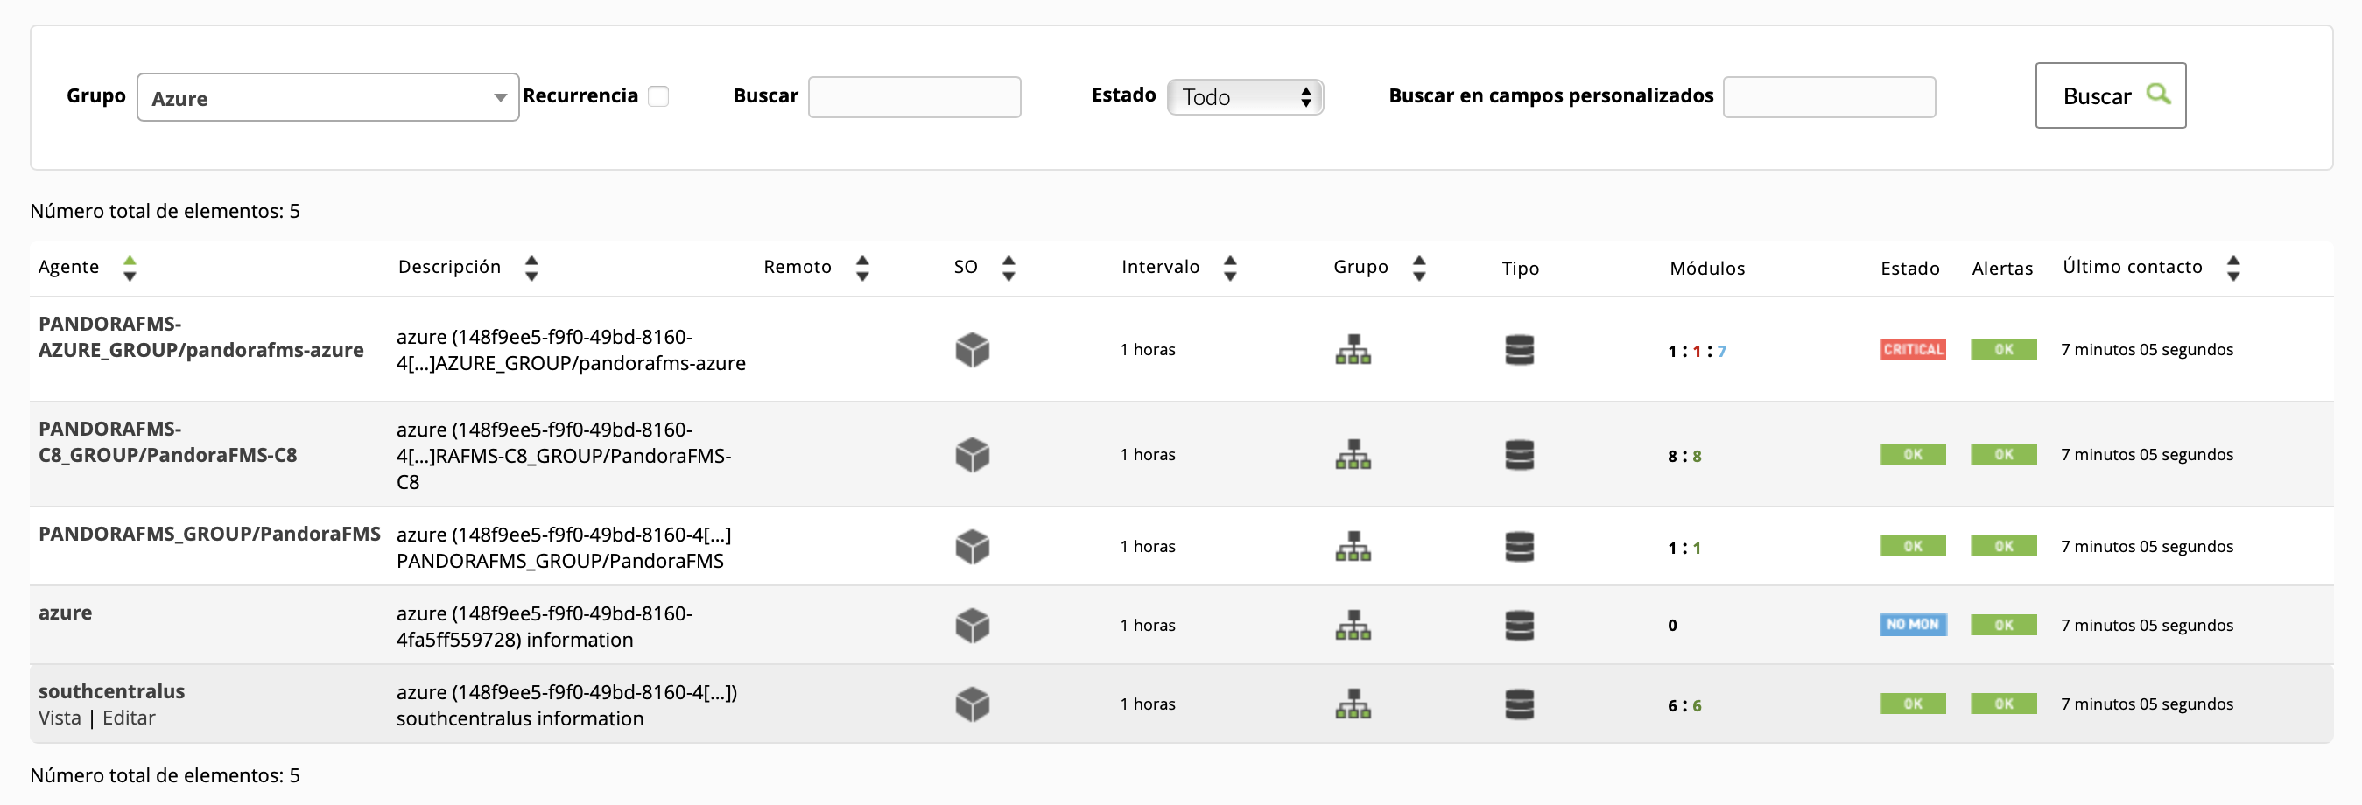Click group network icon in southcentralus row
Viewport: 2362px width, 805px height.
point(1353,704)
